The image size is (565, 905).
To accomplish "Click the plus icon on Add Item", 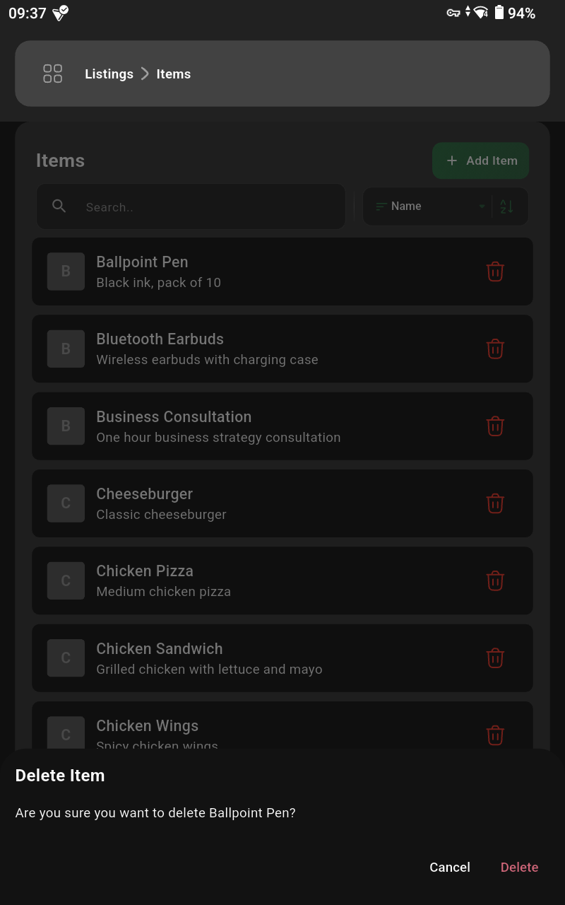I will pos(452,160).
